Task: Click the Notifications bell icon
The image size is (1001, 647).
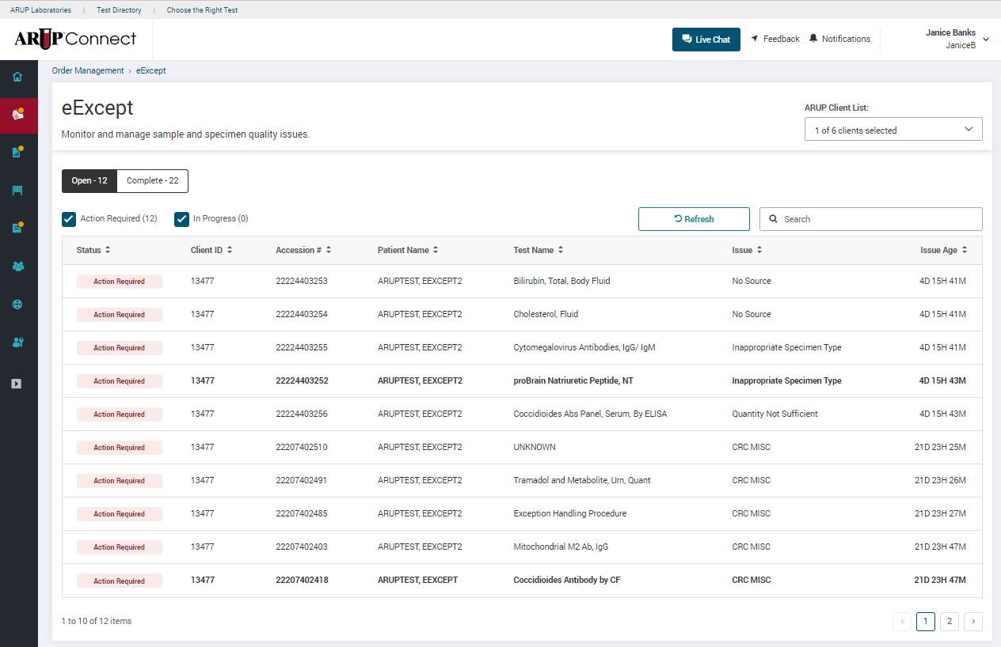Action: (813, 39)
